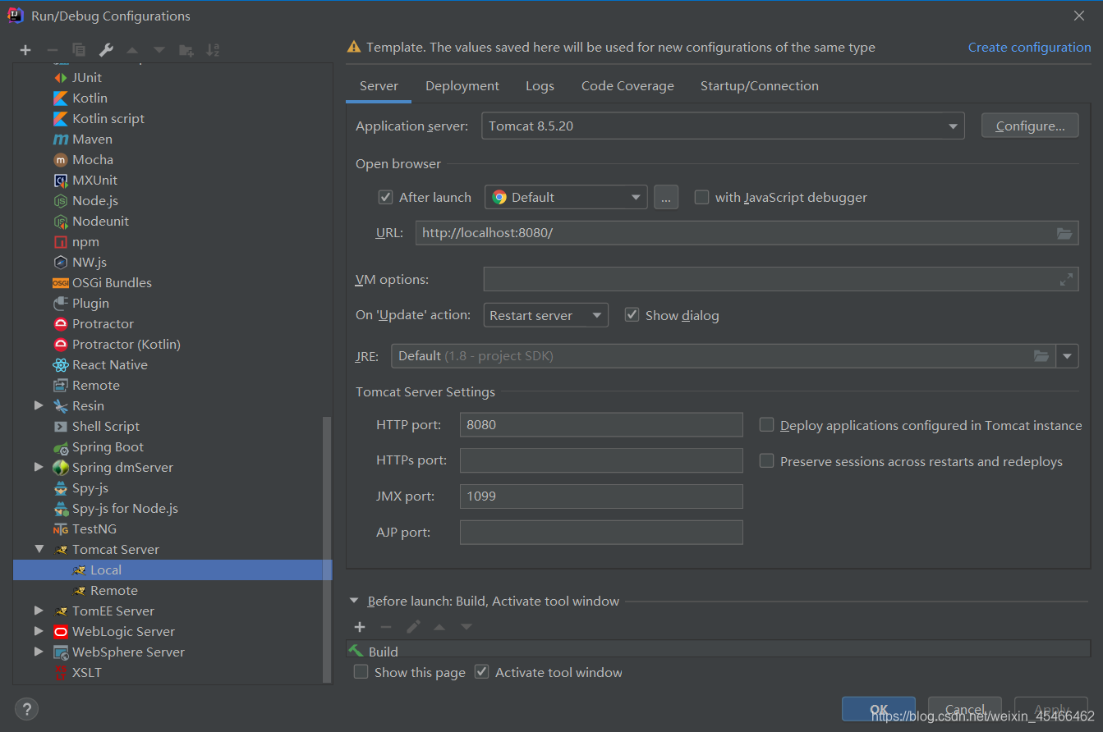
Task: Open the help question mark button
Action: [x=26, y=709]
